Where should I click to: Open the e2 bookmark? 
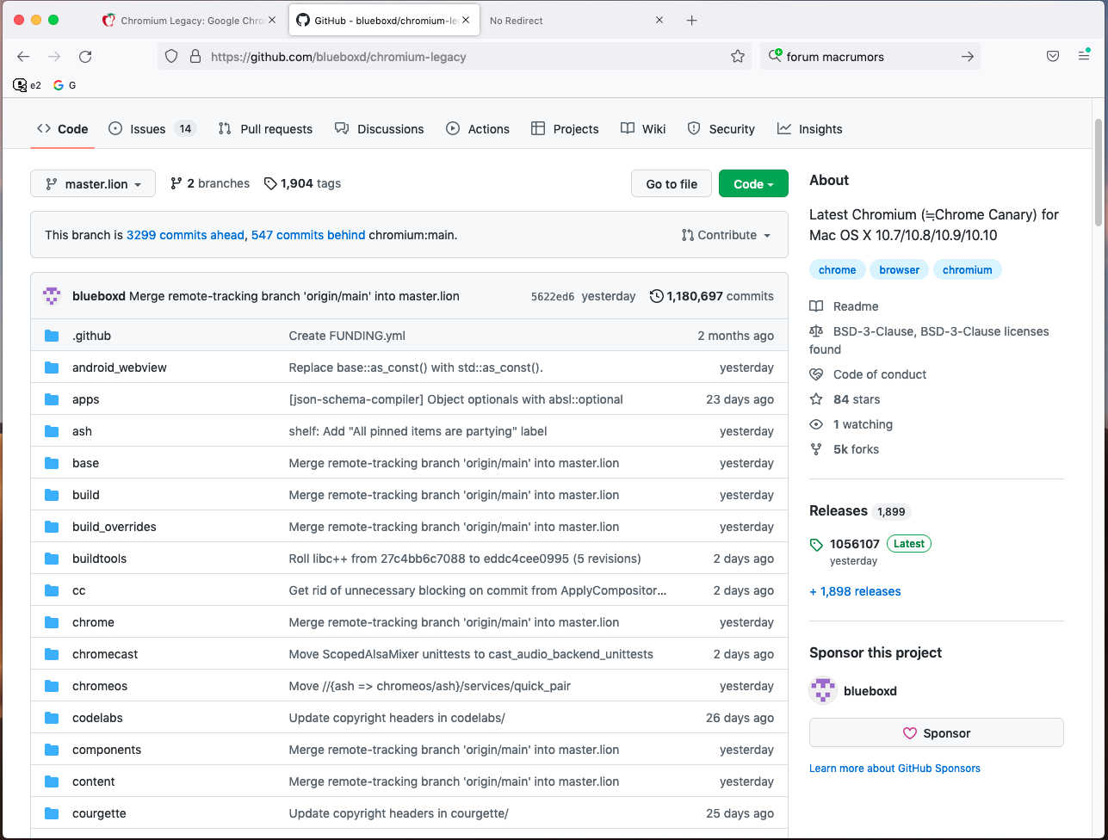[x=27, y=85]
